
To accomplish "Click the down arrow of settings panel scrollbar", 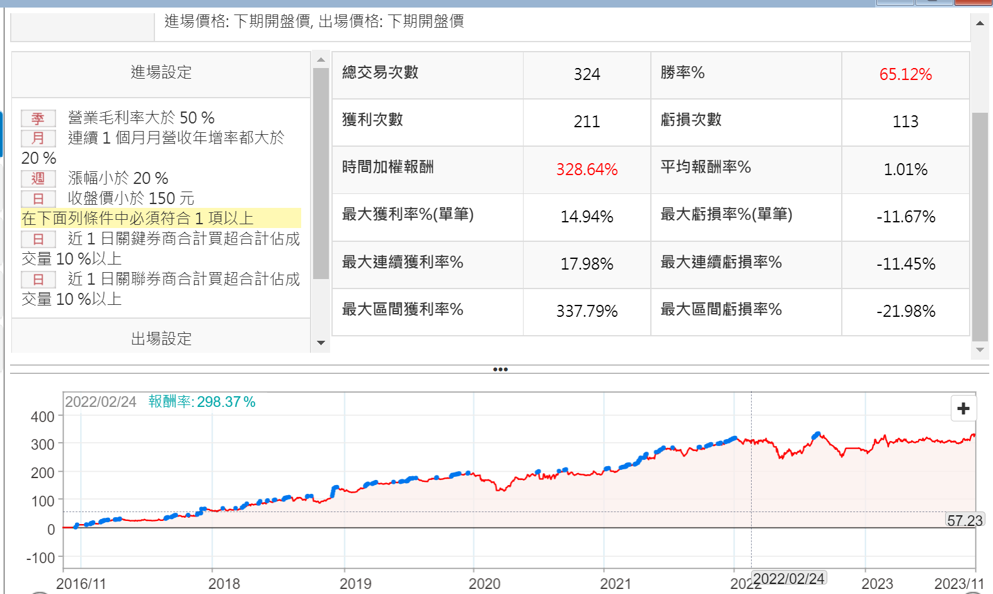I will tap(321, 343).
